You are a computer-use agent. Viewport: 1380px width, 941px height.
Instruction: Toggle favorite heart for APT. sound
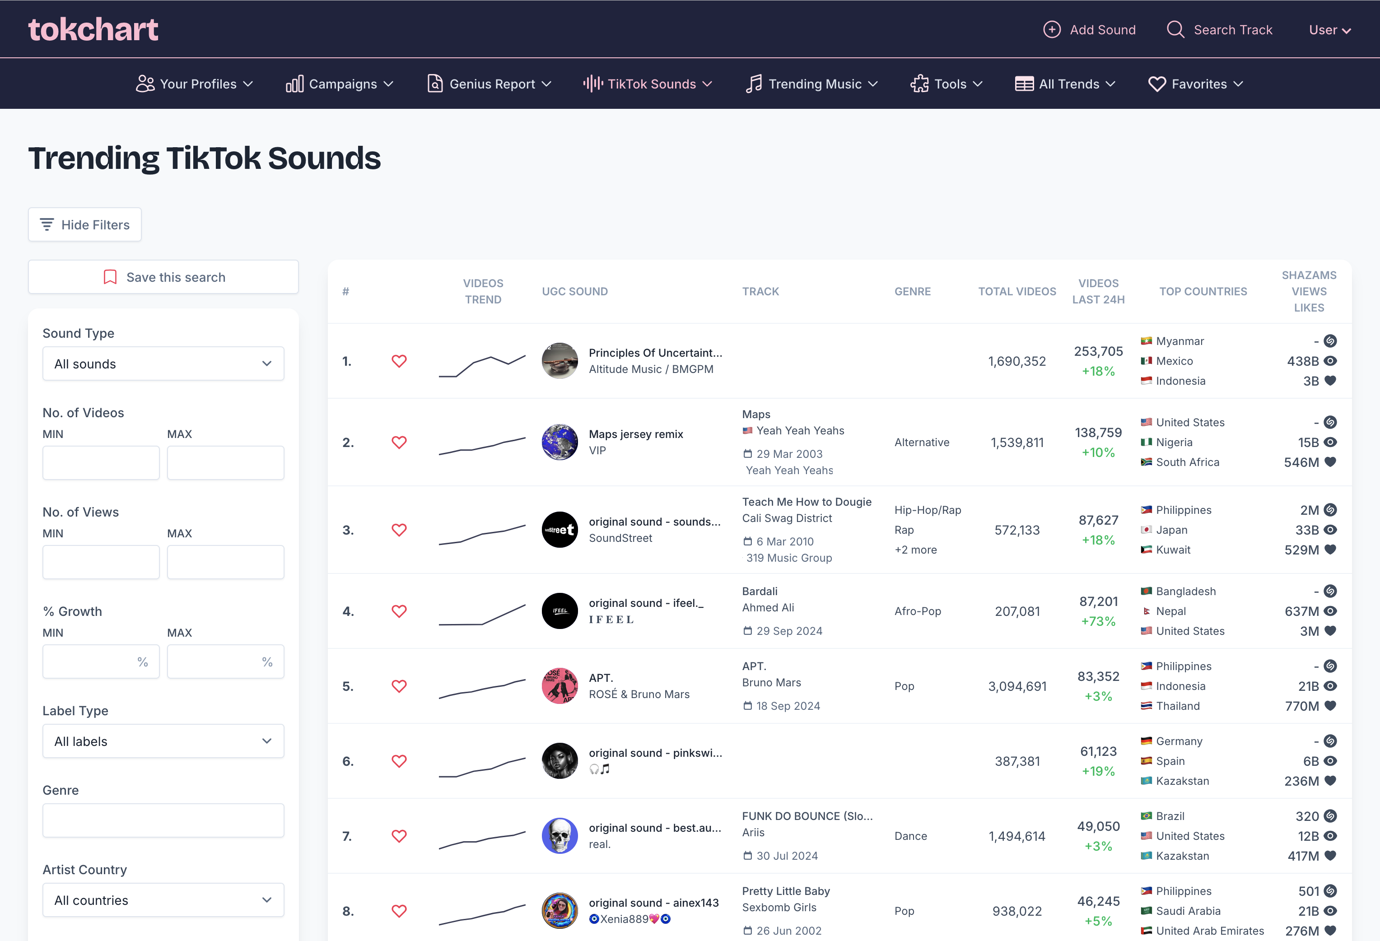pos(399,686)
